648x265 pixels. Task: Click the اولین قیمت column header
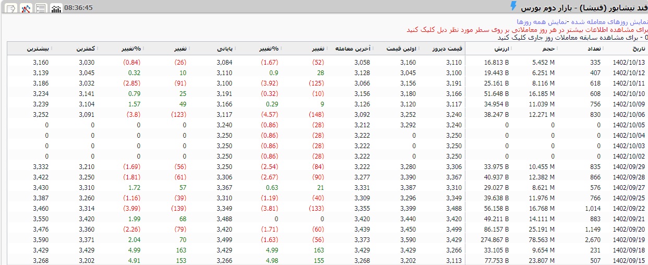click(401, 49)
